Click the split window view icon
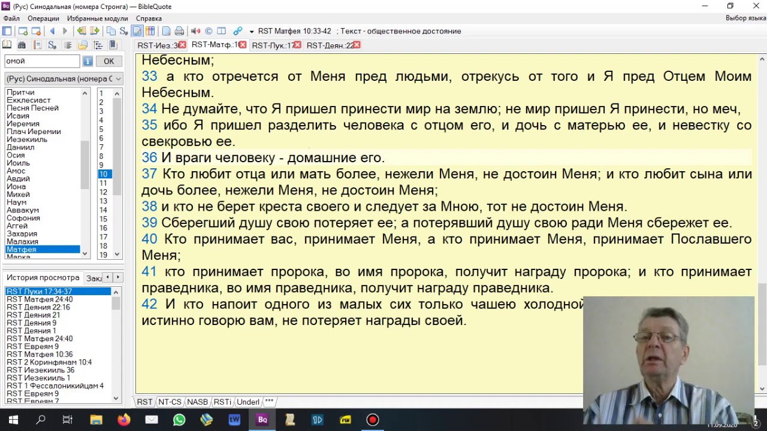The height and width of the screenshot is (431, 767). tap(221, 31)
